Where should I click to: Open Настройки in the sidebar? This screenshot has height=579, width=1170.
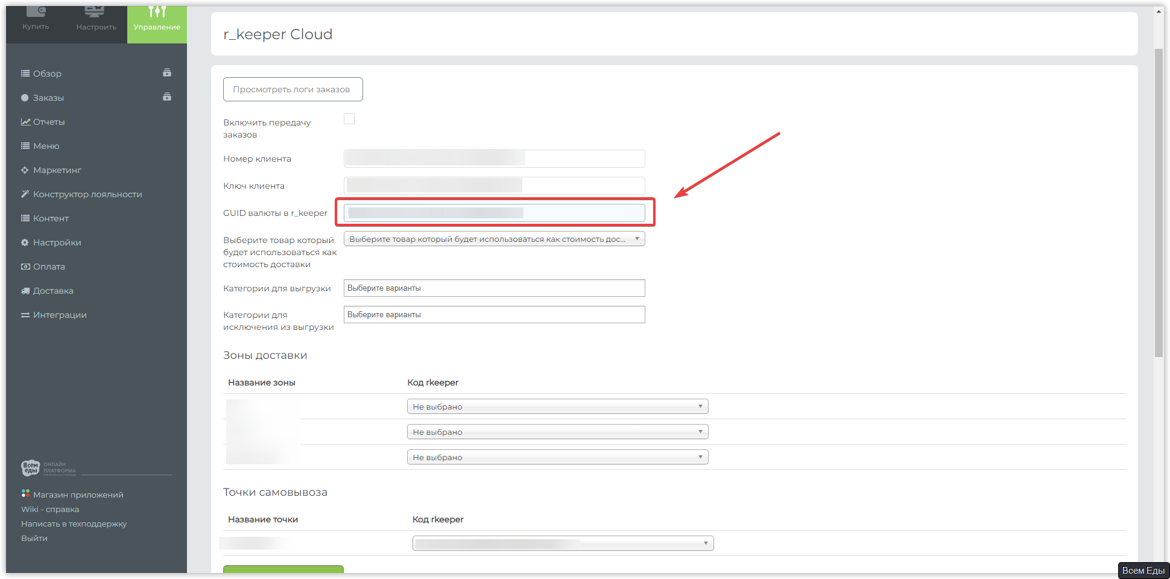[57, 242]
